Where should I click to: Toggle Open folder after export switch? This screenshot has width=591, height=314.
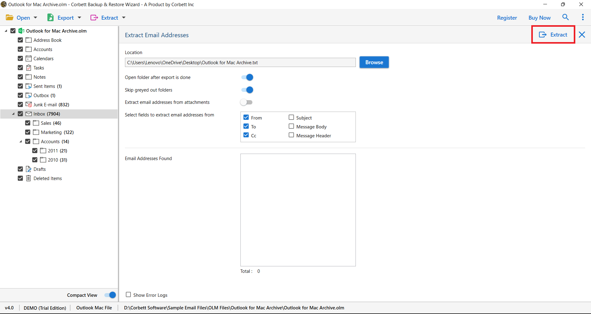pos(247,77)
